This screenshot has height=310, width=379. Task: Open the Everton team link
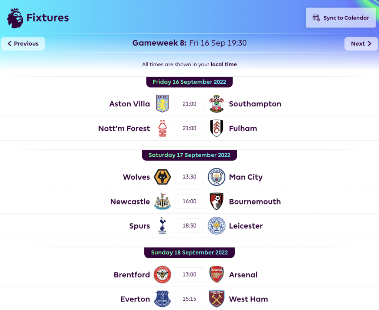click(x=135, y=299)
